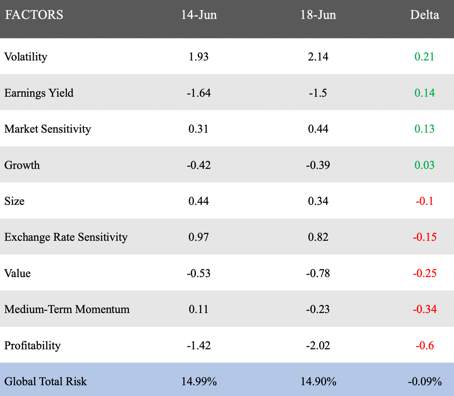Viewport: 454px width, 396px height.
Task: Click the 14.99% total risk value
Action: tap(199, 381)
